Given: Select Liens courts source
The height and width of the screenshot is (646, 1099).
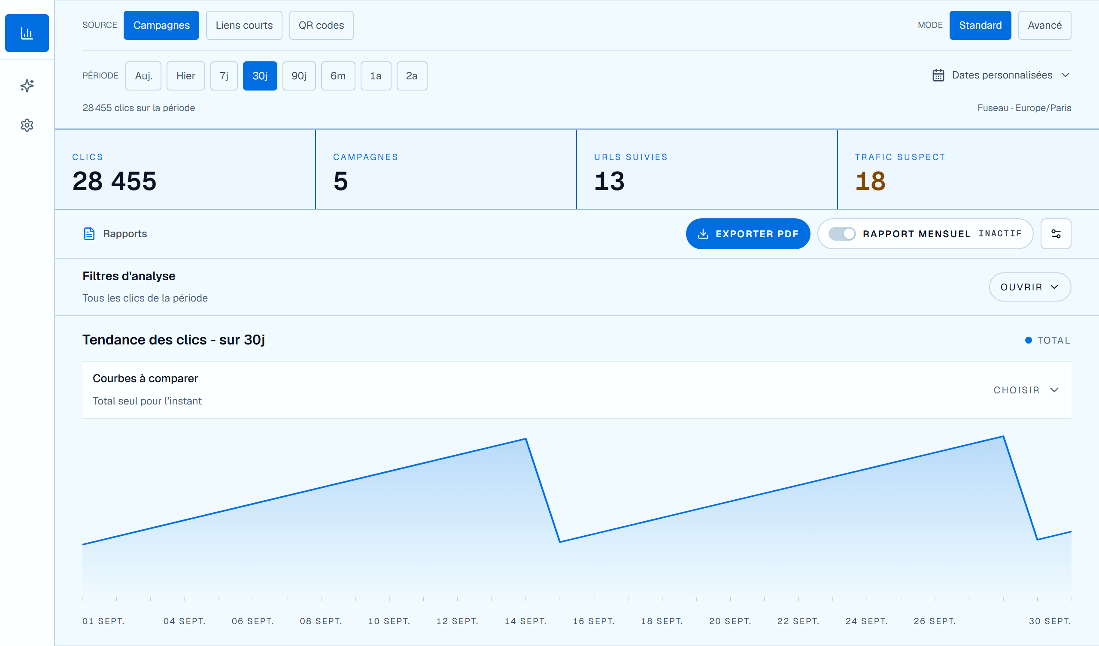Looking at the screenshot, I should click(244, 25).
